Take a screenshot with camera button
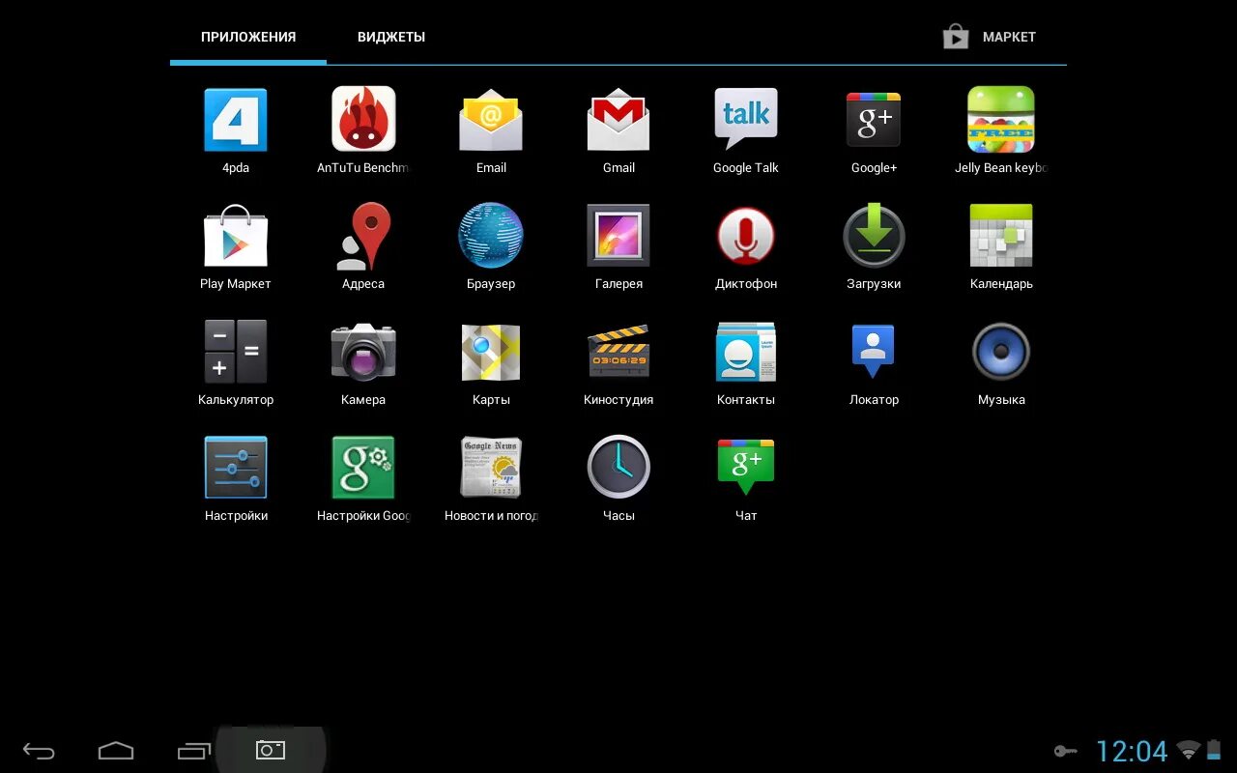Screen dimensions: 1237x773 click(271, 750)
